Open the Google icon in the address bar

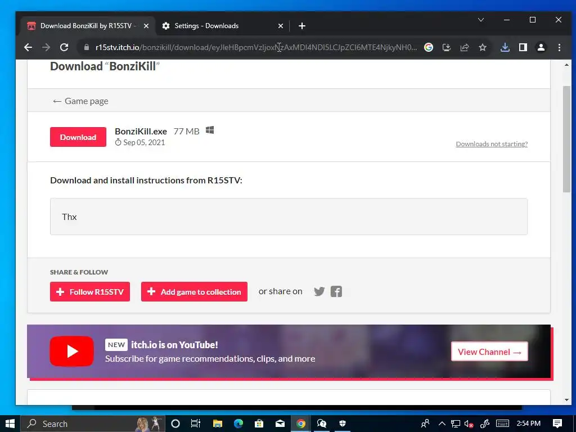click(428, 47)
